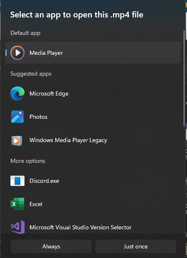Viewport: 187px width, 258px height.
Task: Pick the green Excel icon
Action: click(x=17, y=204)
